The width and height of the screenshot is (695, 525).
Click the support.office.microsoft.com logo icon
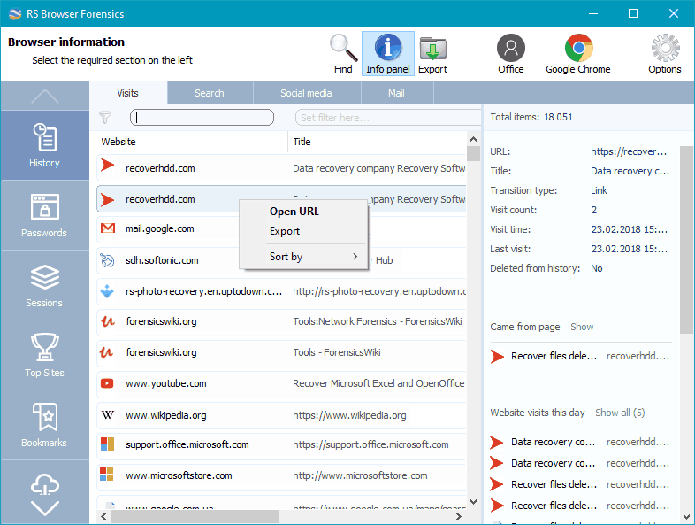click(107, 444)
